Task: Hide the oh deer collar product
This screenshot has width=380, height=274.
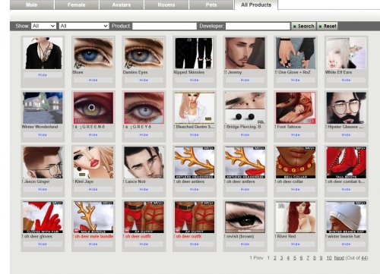Action: (x=295, y=190)
